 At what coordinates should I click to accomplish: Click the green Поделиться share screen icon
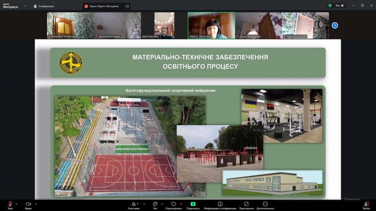click(x=193, y=204)
